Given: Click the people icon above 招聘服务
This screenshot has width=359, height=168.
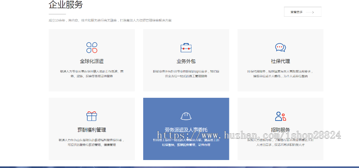Looking at the screenshot, I should click(280, 116).
